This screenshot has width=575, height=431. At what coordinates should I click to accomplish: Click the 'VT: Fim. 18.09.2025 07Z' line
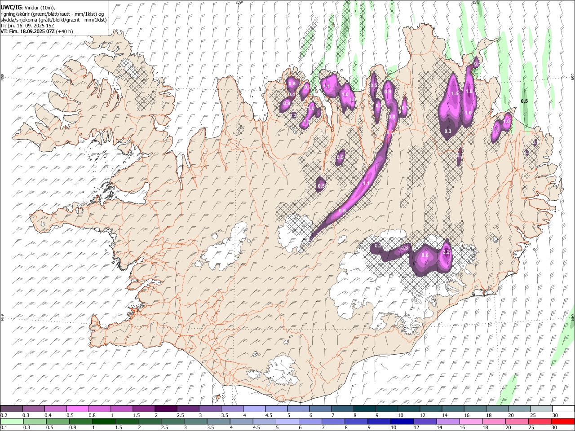click(27, 31)
